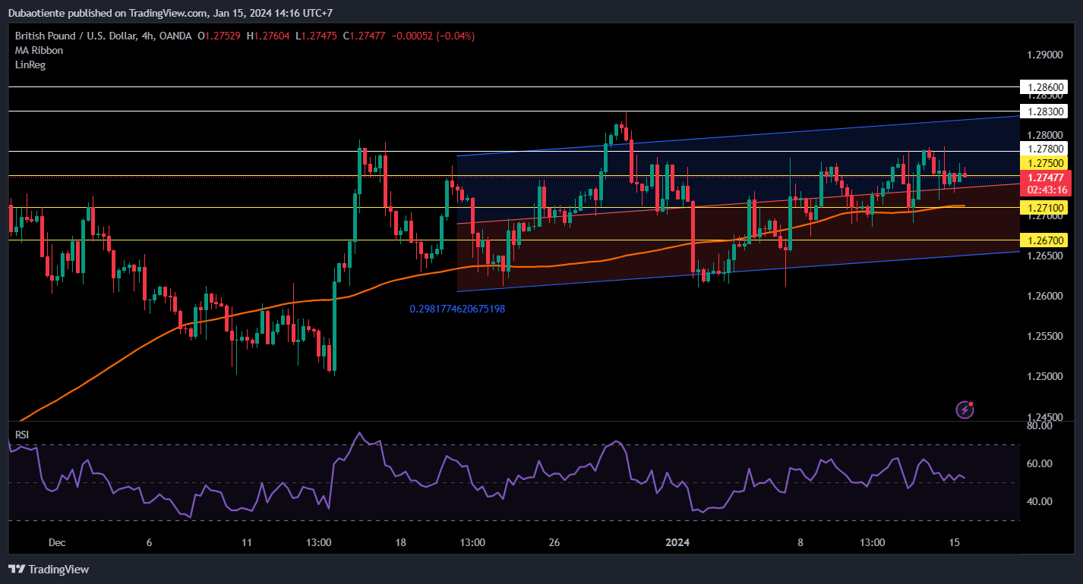Click the RSI 40.00 scale value

(x=1040, y=501)
